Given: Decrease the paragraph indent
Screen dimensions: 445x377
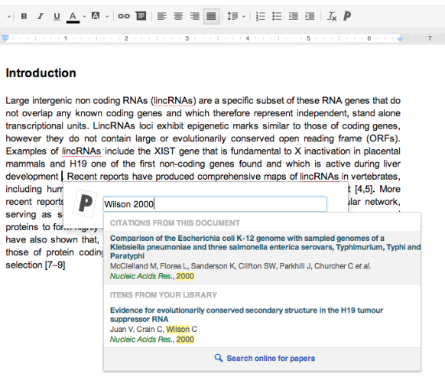Looking at the screenshot, I should pyautogui.click(x=293, y=16).
